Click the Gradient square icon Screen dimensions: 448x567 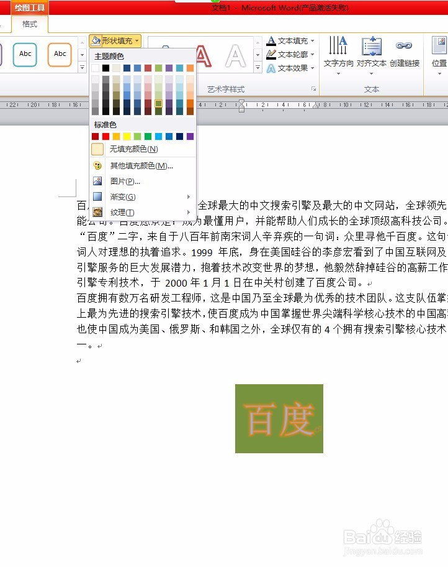(x=97, y=196)
